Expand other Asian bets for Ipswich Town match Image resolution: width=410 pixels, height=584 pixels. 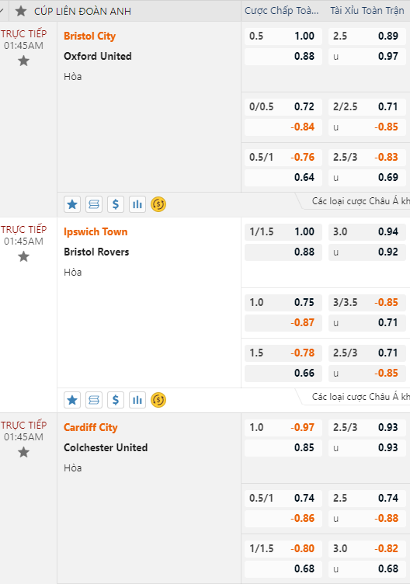pos(360,397)
